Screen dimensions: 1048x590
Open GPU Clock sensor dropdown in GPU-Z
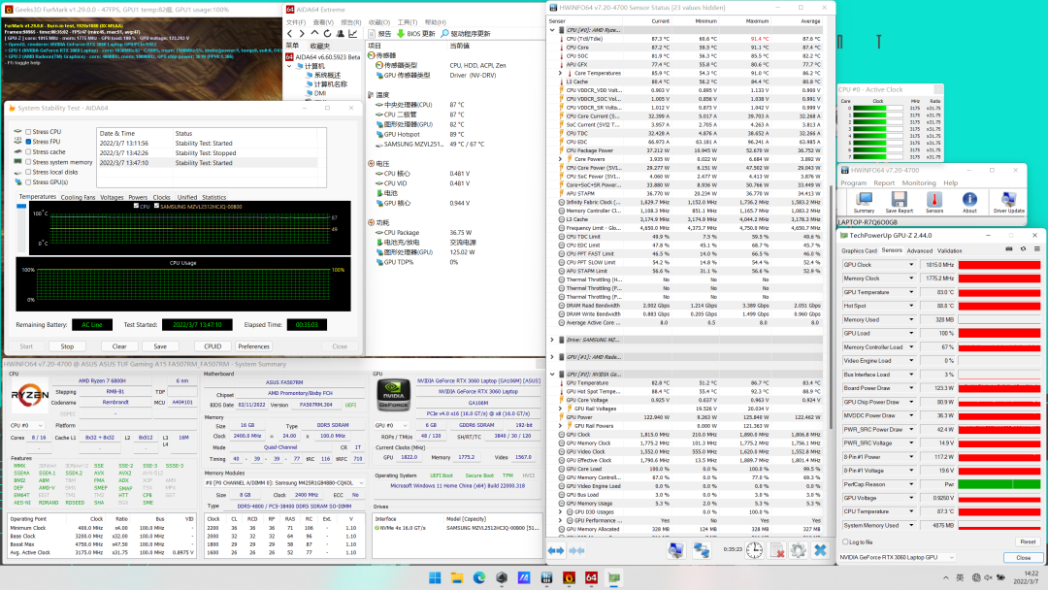coord(911,265)
